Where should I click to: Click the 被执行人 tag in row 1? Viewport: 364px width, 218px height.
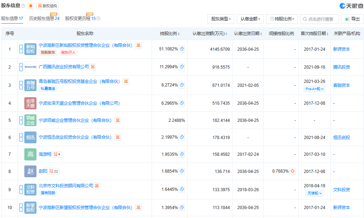point(68,53)
